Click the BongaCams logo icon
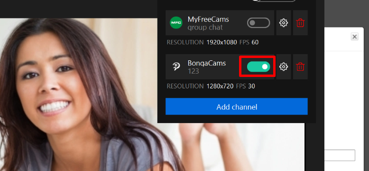369x171 pixels. (176, 66)
